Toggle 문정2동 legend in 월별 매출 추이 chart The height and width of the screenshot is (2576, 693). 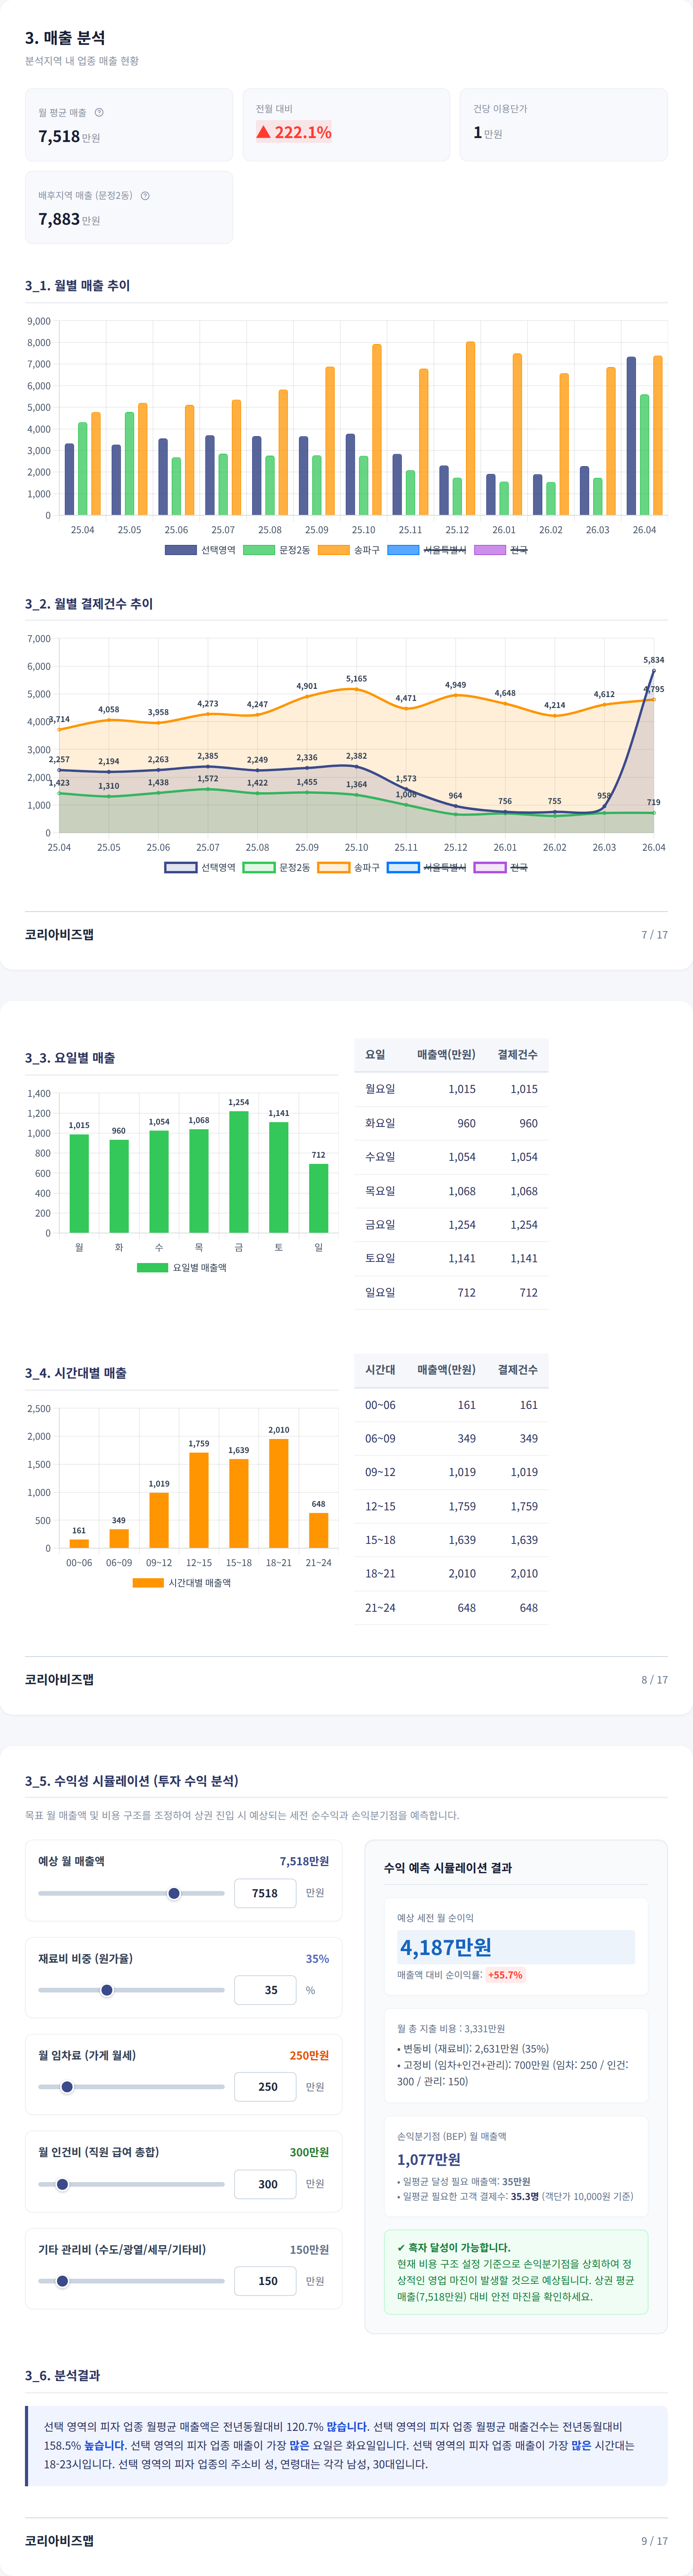[277, 550]
